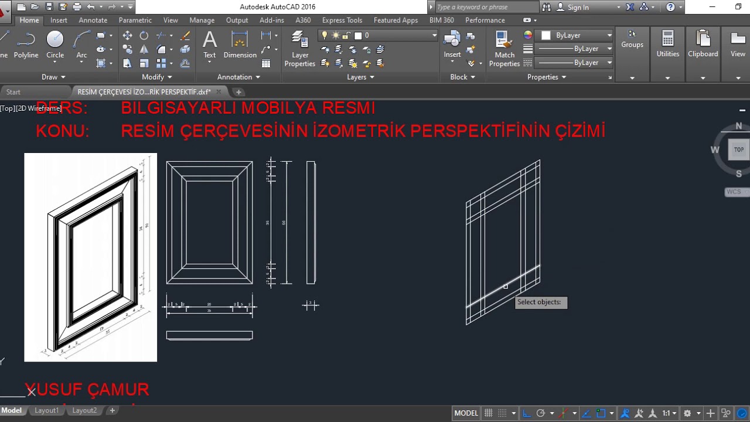Choose the Move tool in Modify
This screenshot has height=422, width=750.
click(127, 36)
